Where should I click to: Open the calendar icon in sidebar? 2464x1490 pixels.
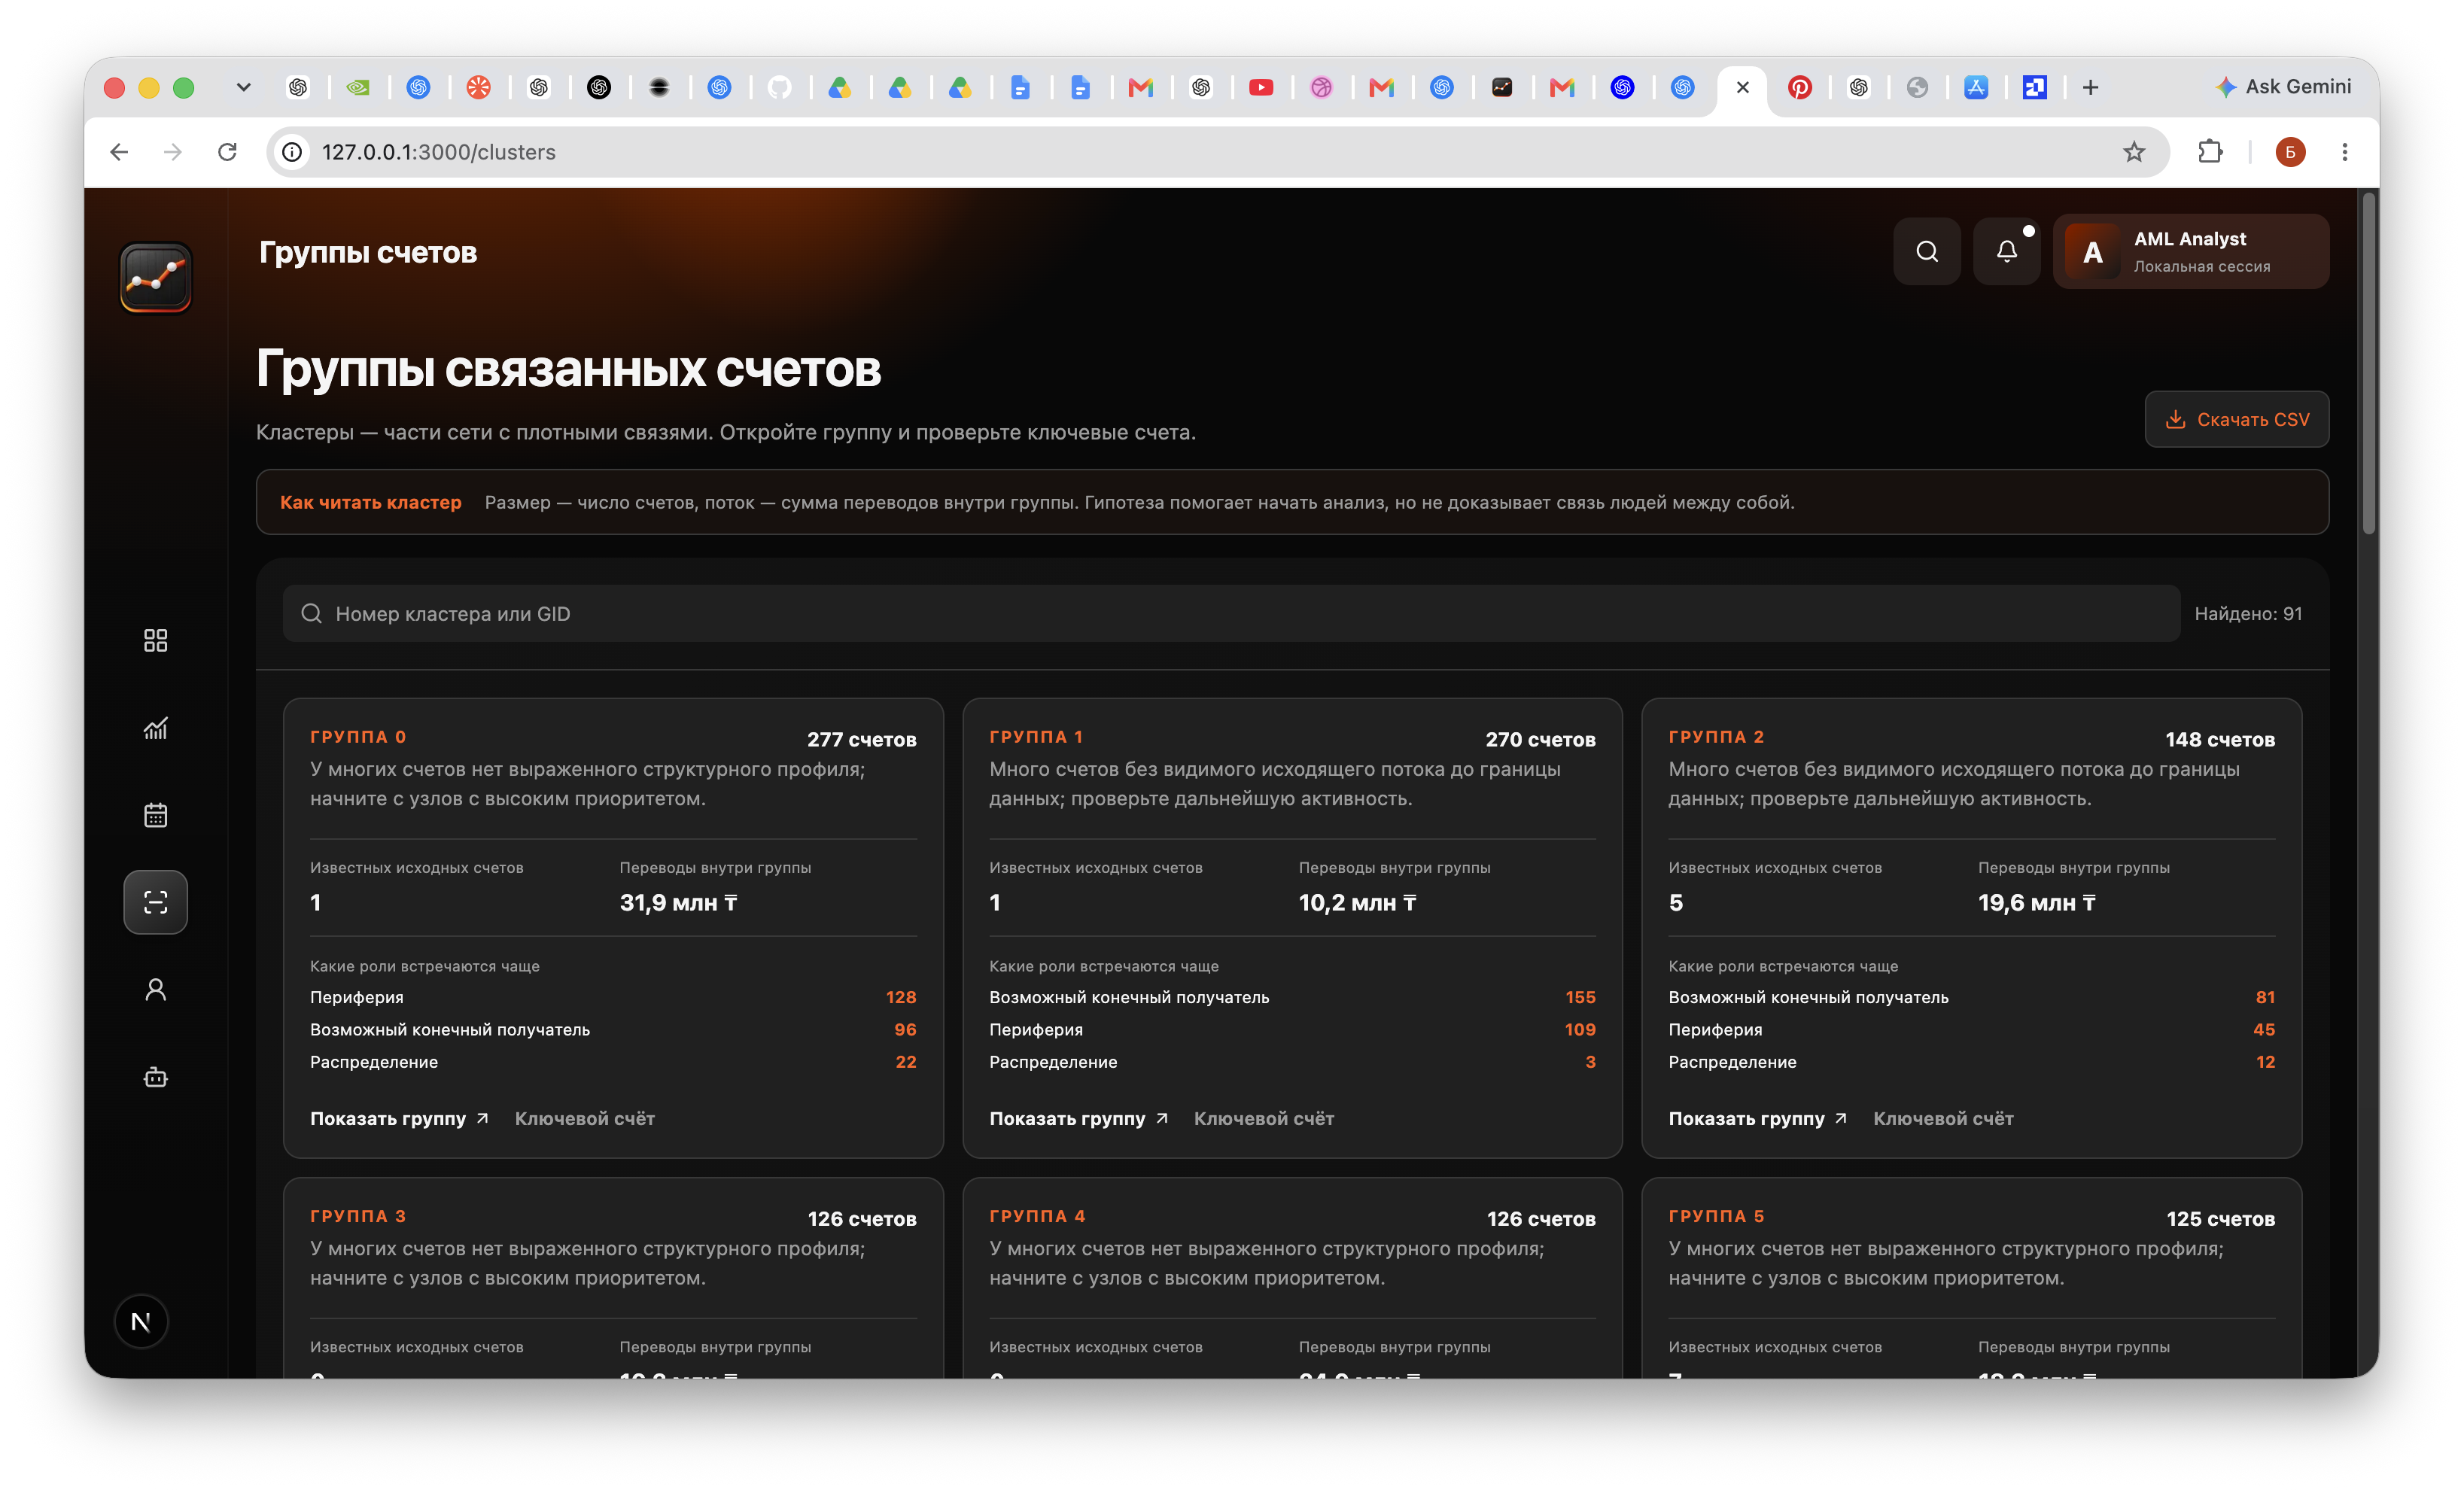coord(155,815)
